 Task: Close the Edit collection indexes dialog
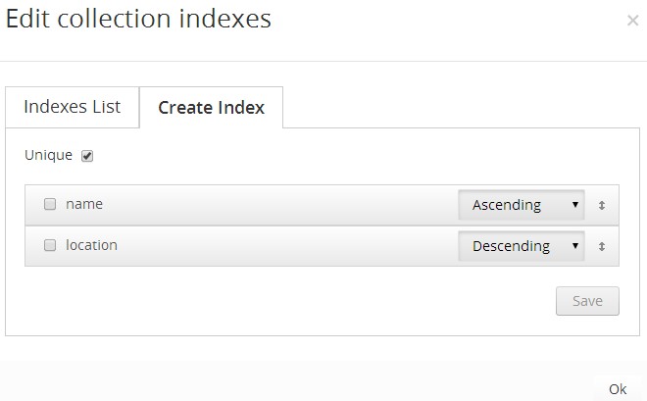coord(632,21)
